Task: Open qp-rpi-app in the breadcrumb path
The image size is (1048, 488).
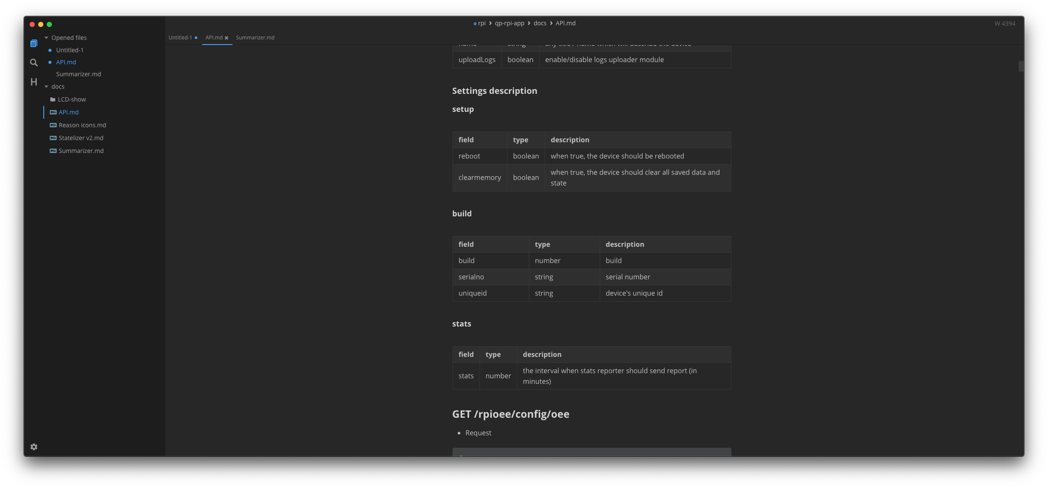Action: 510,23
